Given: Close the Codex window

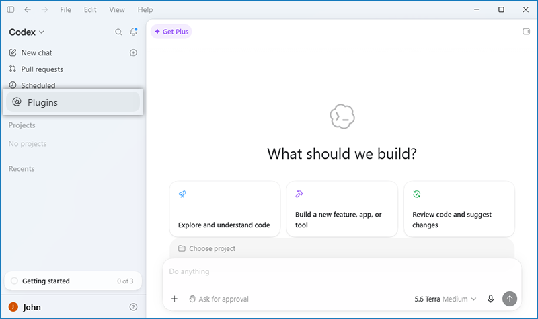Looking at the screenshot, I should [x=526, y=9].
